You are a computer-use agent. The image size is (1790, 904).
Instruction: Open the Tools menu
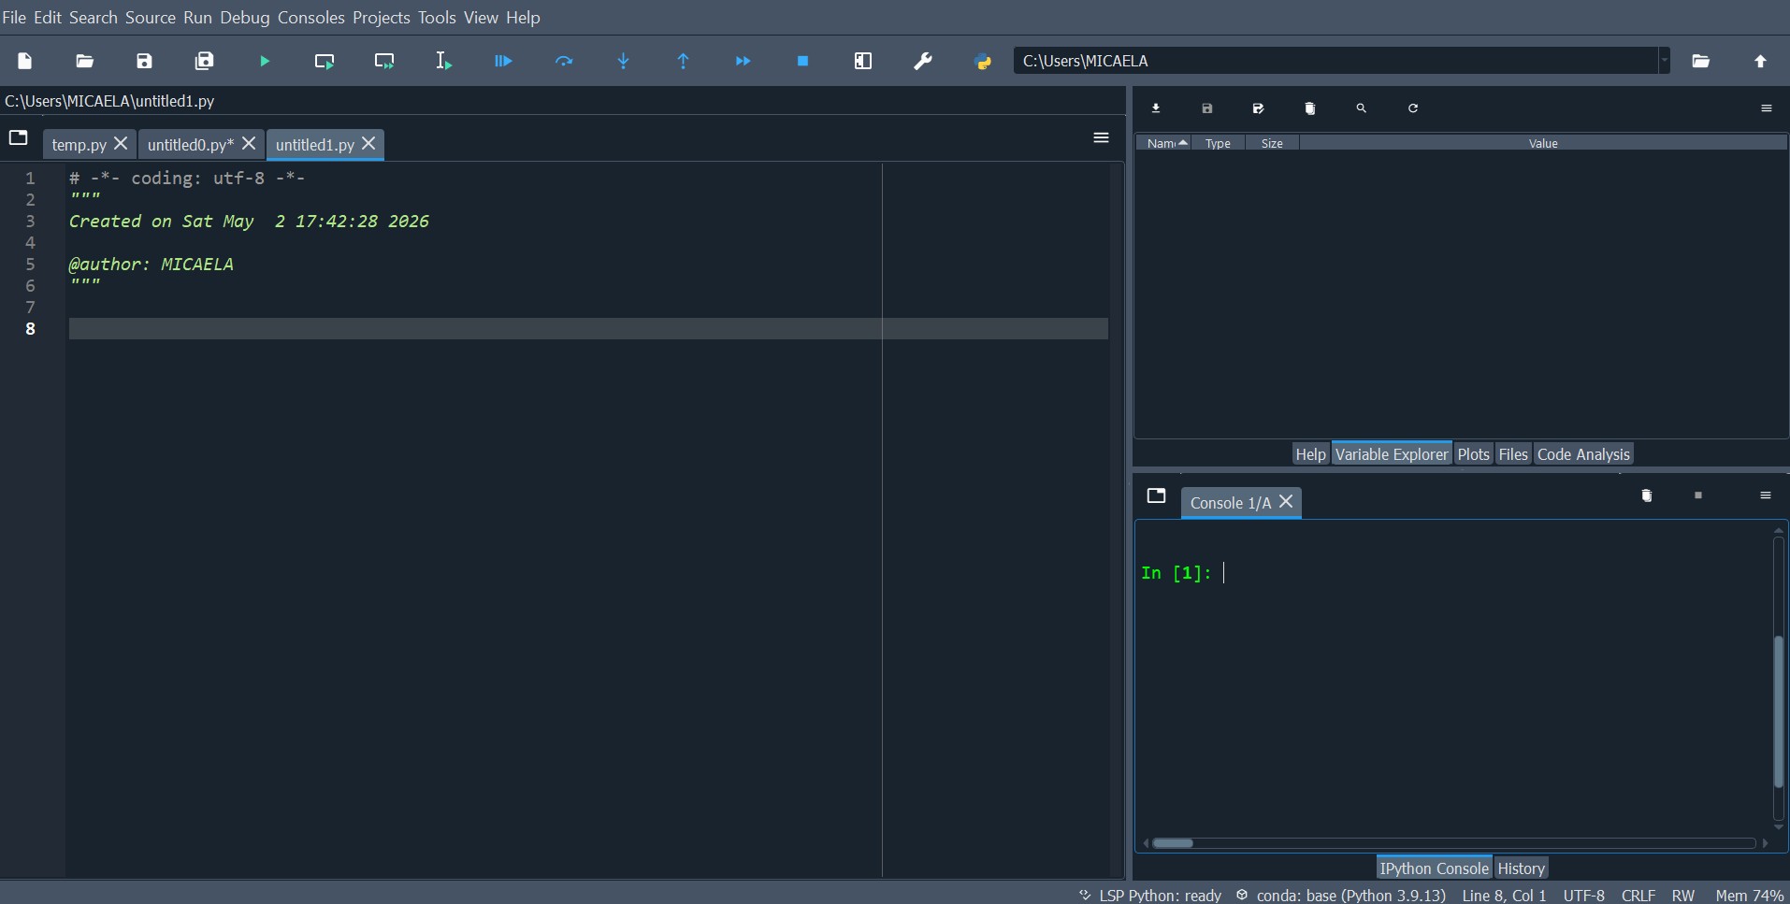pos(437,18)
